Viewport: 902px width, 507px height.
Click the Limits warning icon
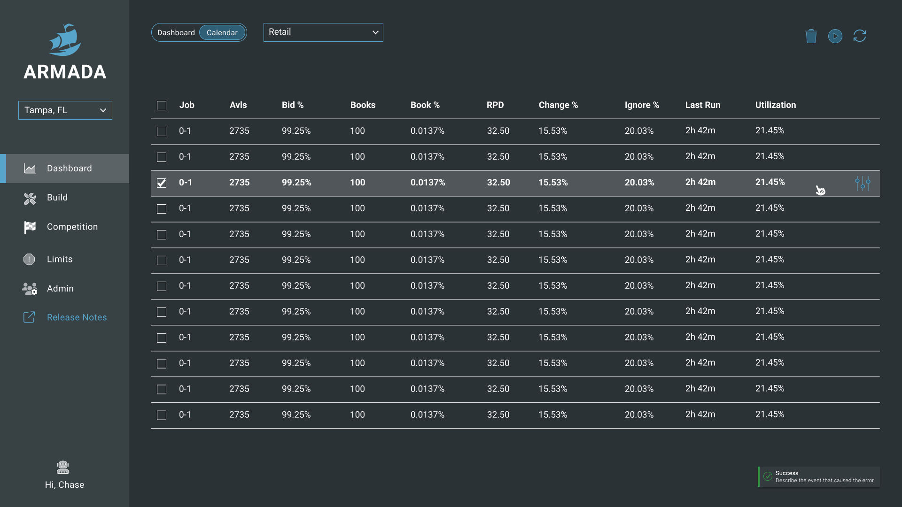tap(29, 259)
